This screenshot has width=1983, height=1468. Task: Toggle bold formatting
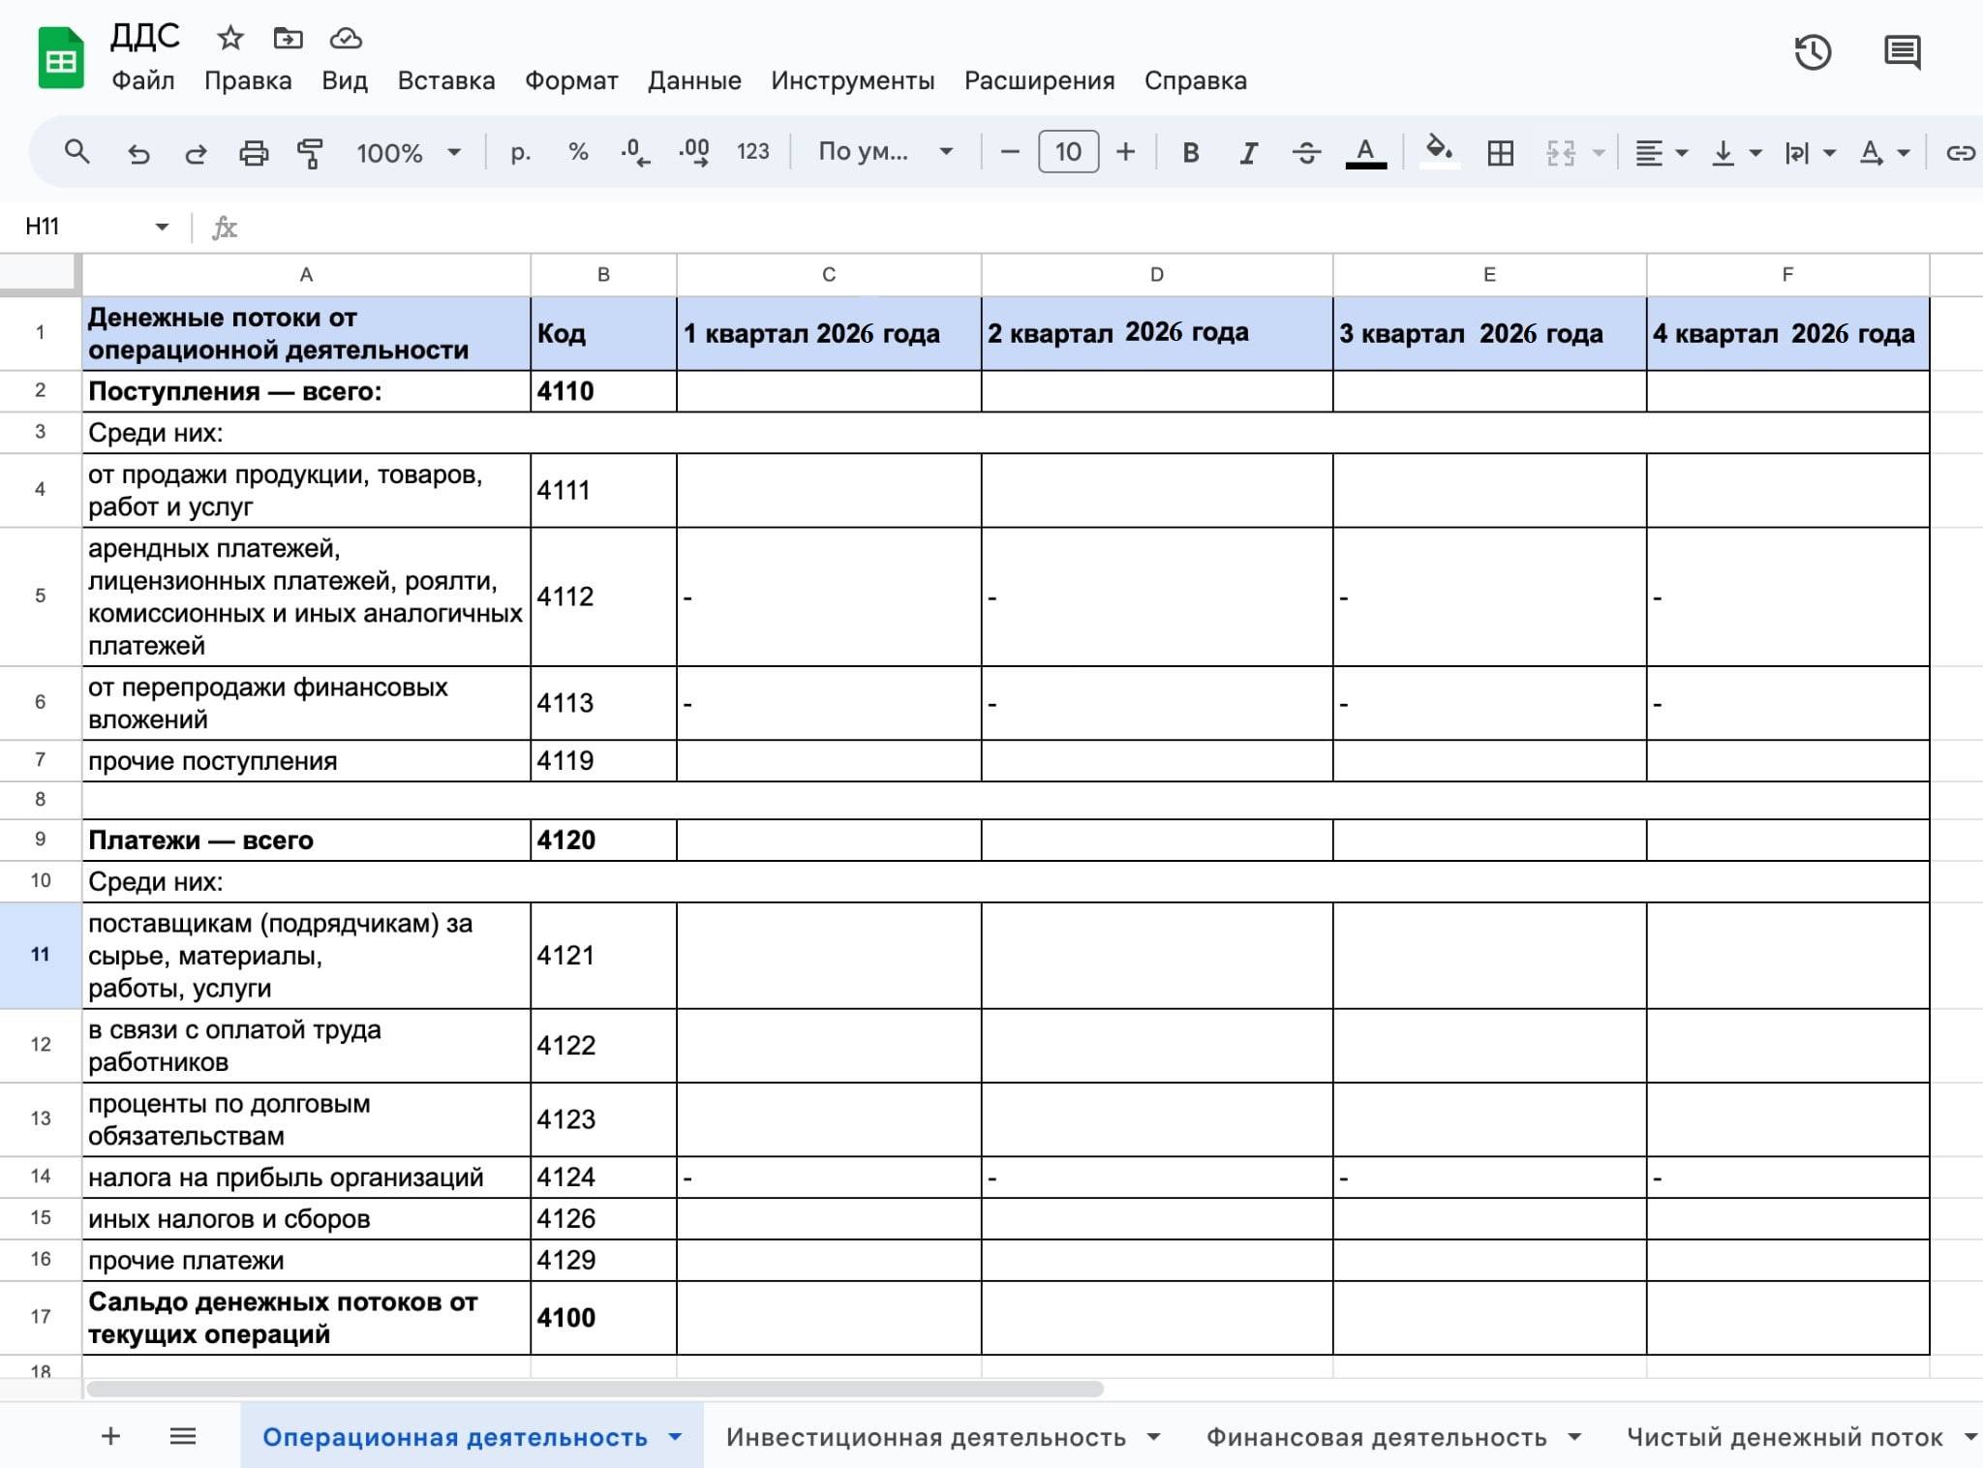point(1191,153)
